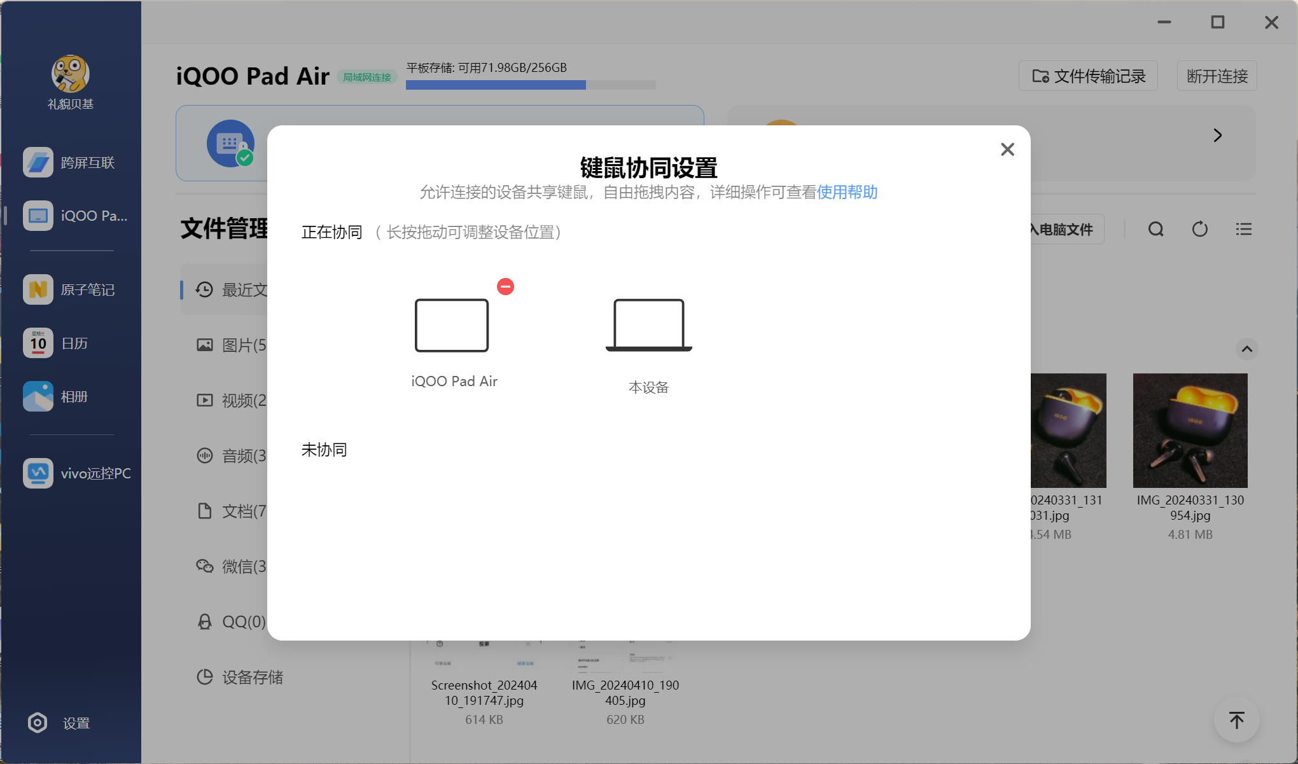Select the 本设备 laptop icon

(x=648, y=325)
